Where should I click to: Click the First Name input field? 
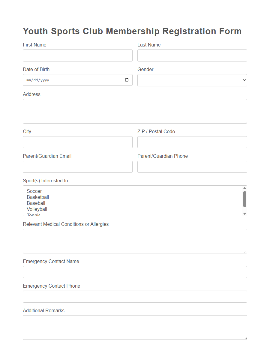[77, 55]
